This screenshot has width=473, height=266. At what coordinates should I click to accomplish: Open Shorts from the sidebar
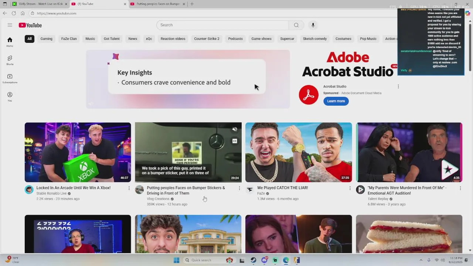(x=10, y=60)
